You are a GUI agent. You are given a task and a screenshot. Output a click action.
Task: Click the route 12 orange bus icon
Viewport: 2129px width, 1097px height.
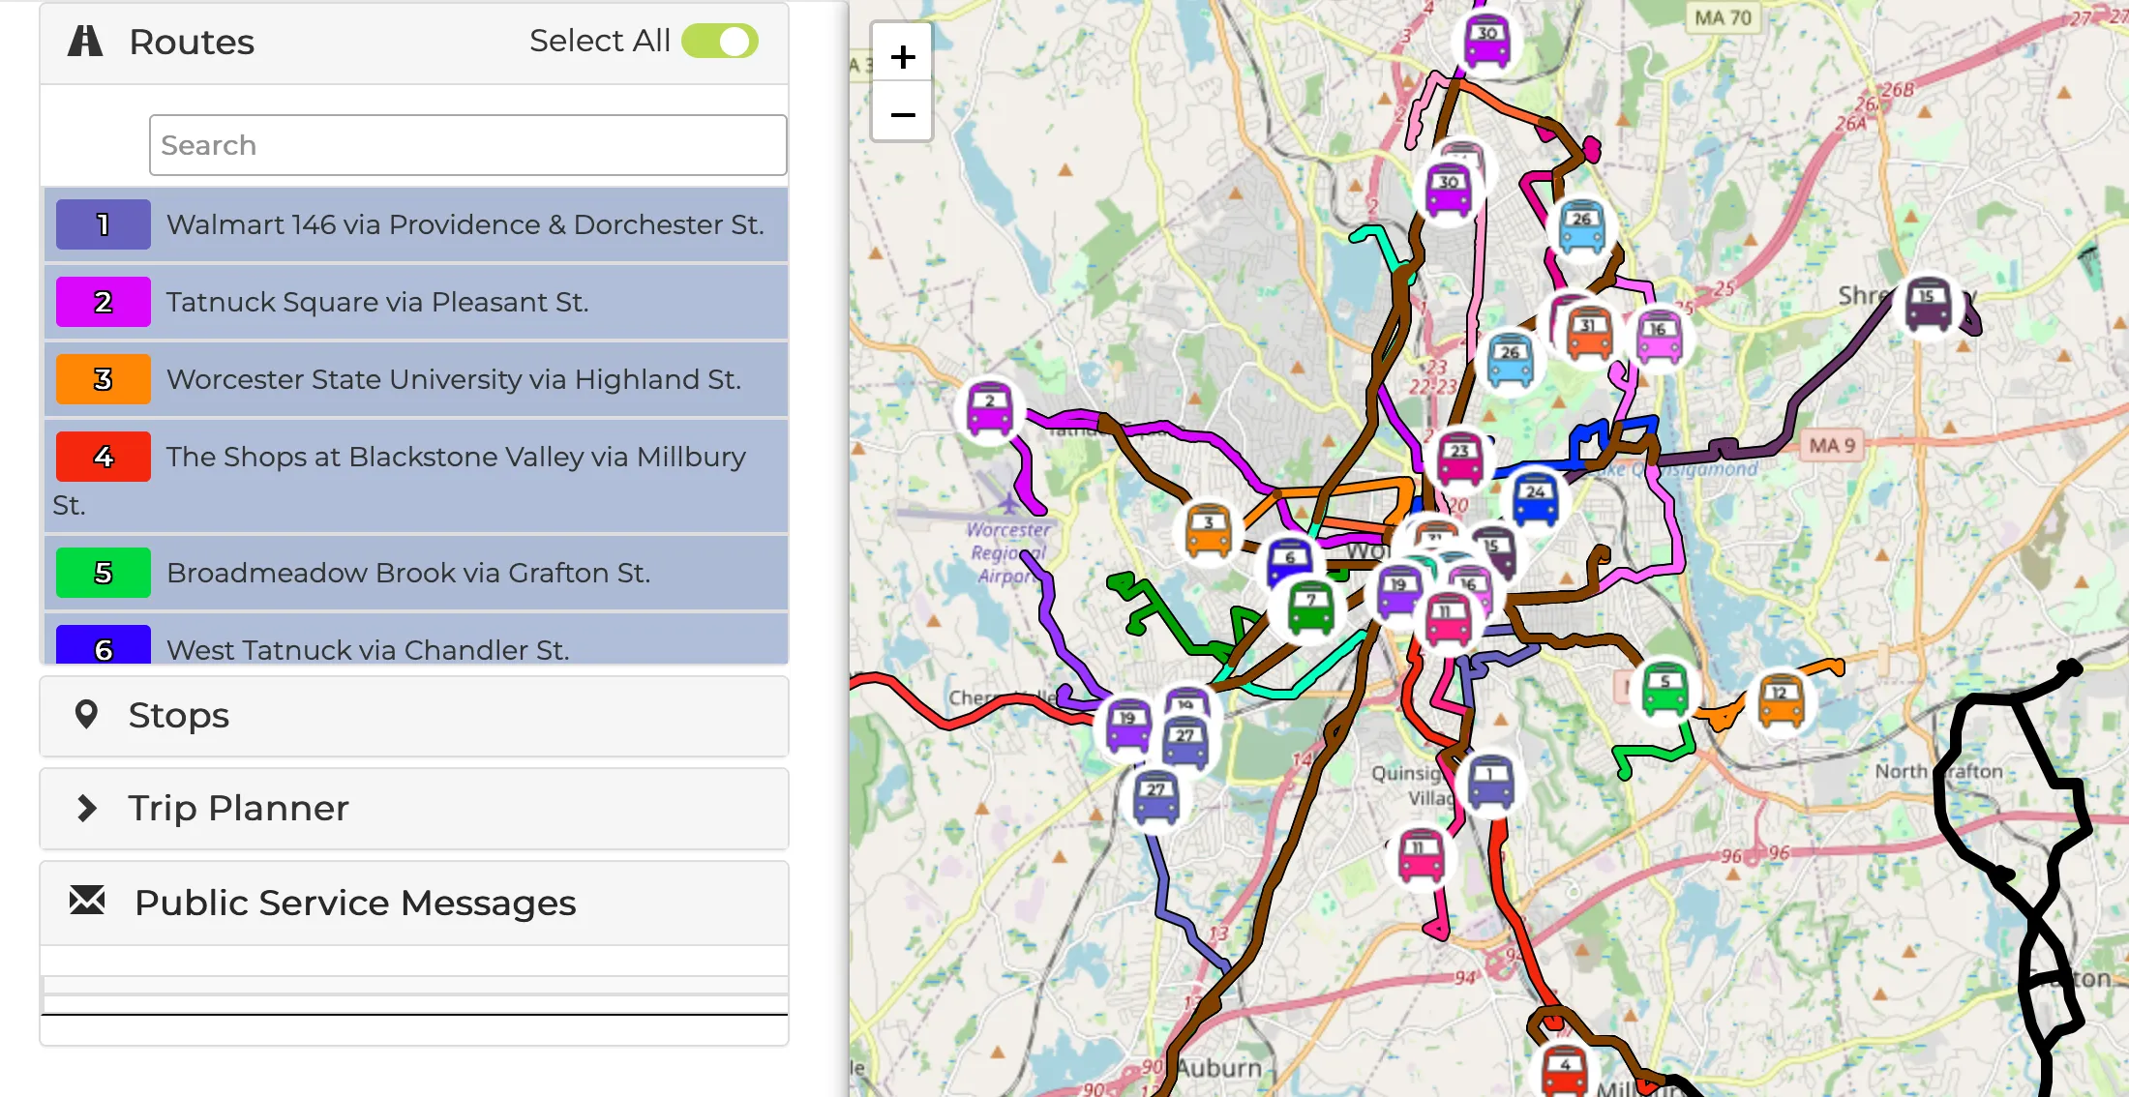coord(1781,700)
